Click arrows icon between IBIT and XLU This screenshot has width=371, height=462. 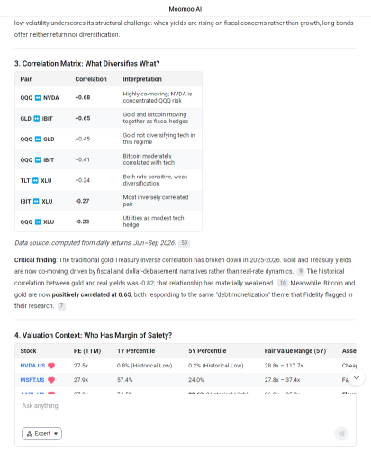[36, 201]
